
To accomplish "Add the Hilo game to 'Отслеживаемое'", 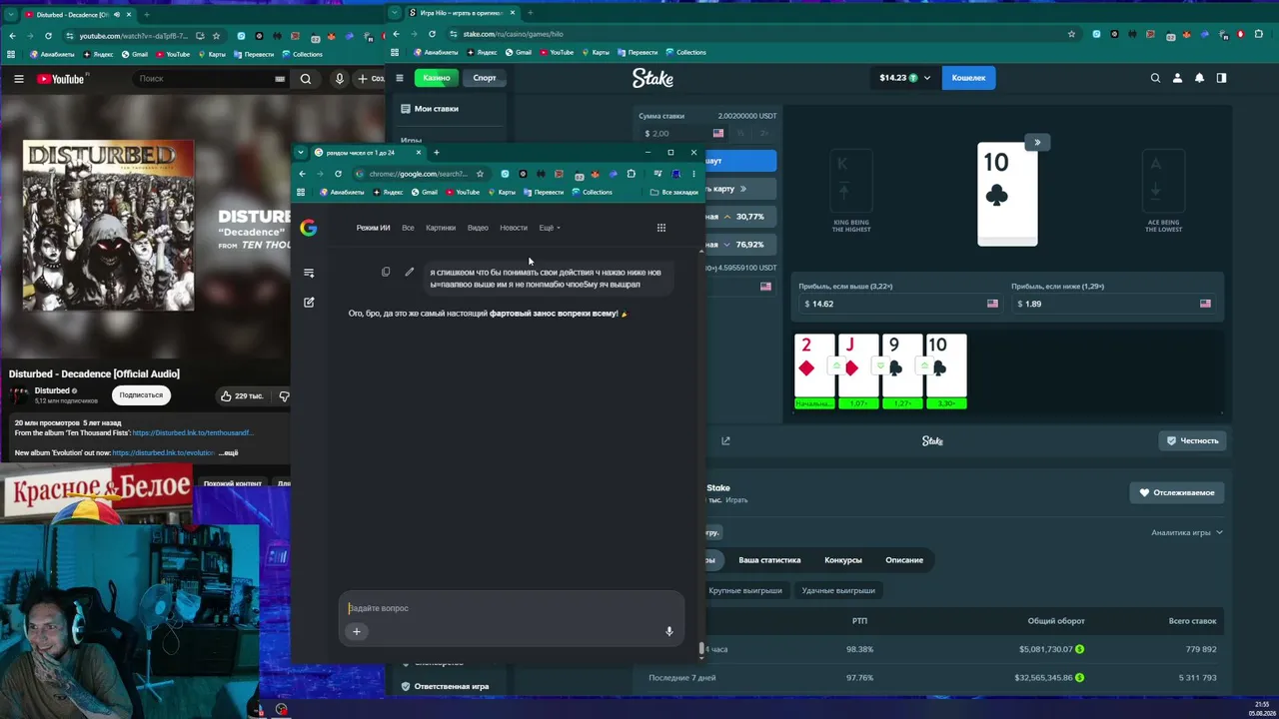I will (x=1177, y=492).
